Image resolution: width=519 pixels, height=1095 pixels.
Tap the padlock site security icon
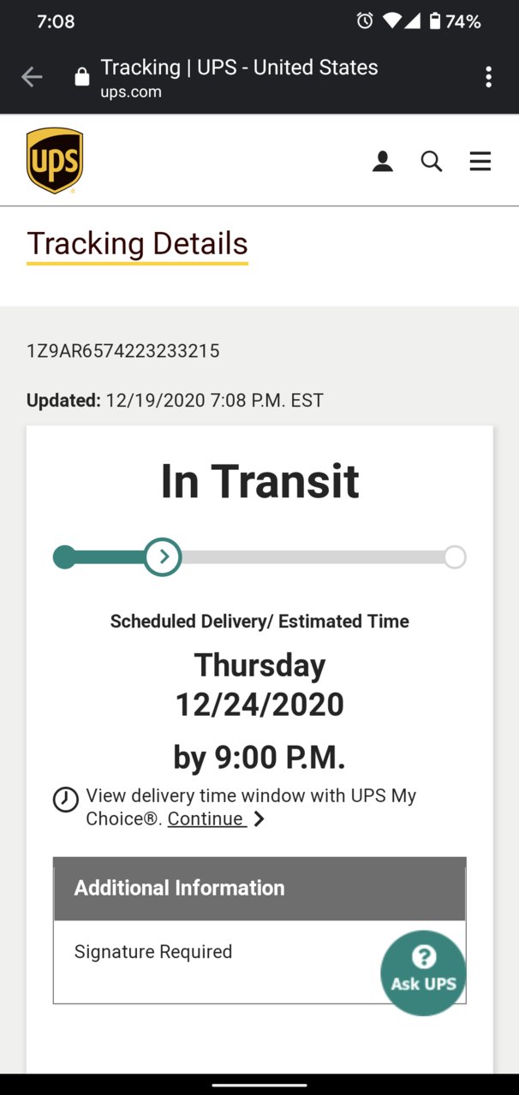tap(82, 78)
